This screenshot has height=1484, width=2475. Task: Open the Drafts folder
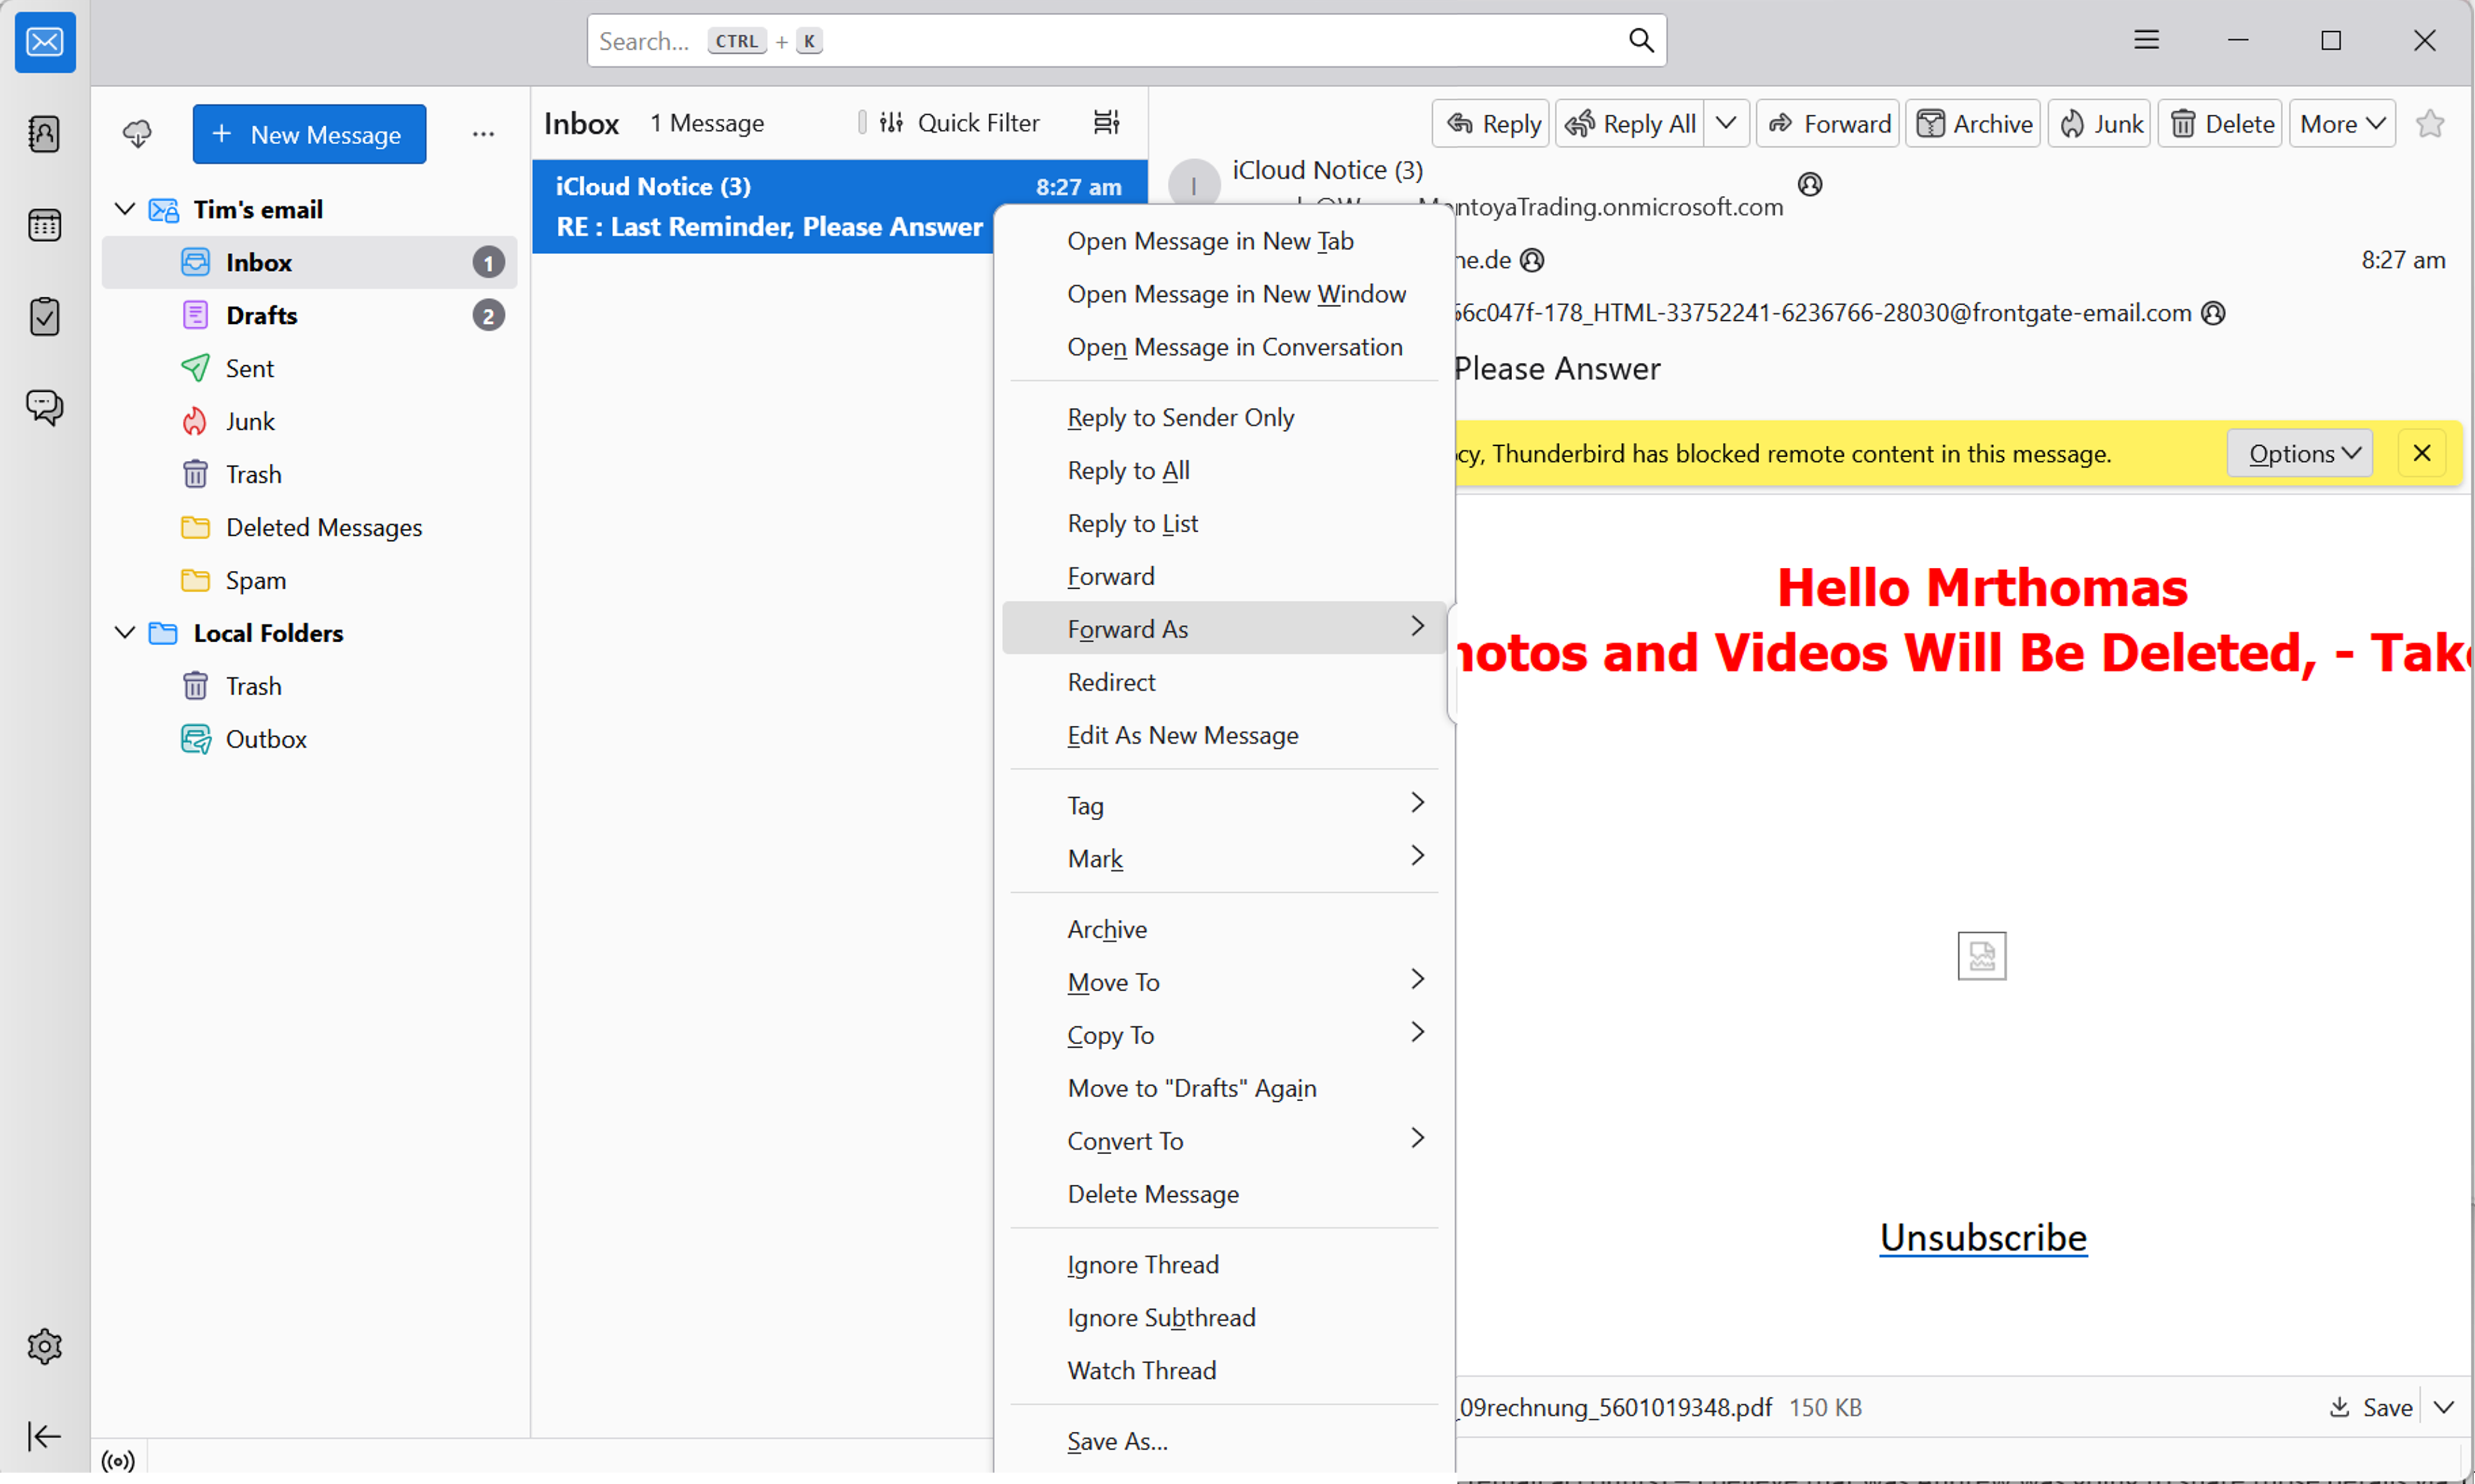(x=310, y=315)
